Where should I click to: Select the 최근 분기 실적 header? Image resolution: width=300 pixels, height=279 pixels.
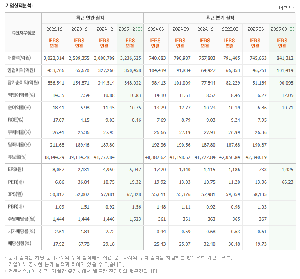219,18
